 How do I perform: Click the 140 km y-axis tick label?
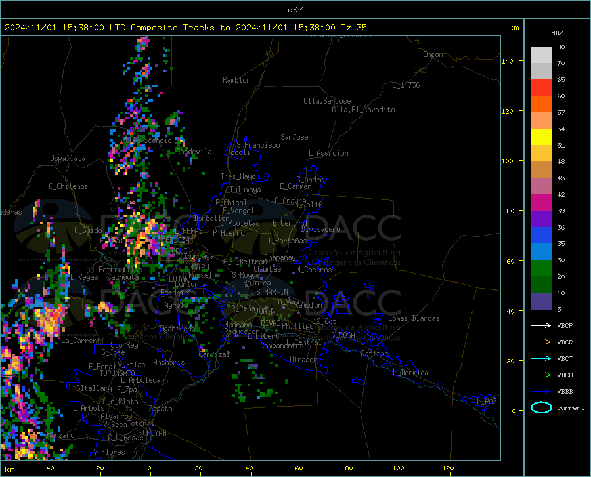pyautogui.click(x=507, y=61)
